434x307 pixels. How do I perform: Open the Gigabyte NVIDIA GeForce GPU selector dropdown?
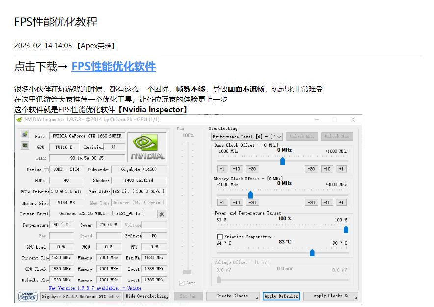[x=81, y=296]
